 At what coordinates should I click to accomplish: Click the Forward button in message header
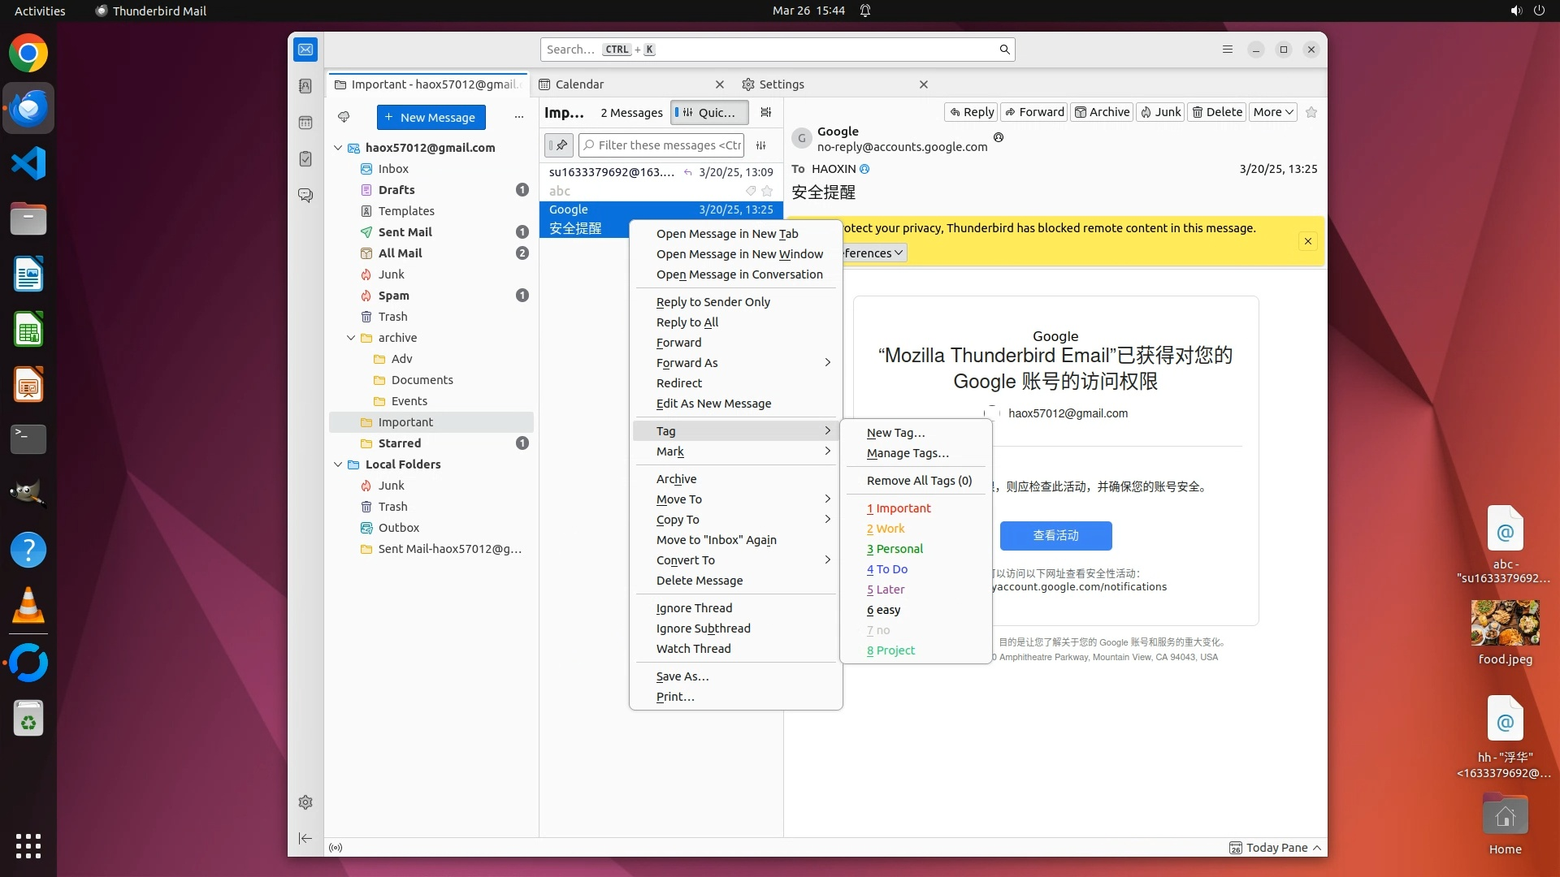coord(1033,112)
